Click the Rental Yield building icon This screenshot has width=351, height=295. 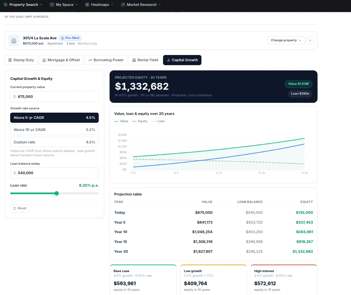[x=134, y=60]
